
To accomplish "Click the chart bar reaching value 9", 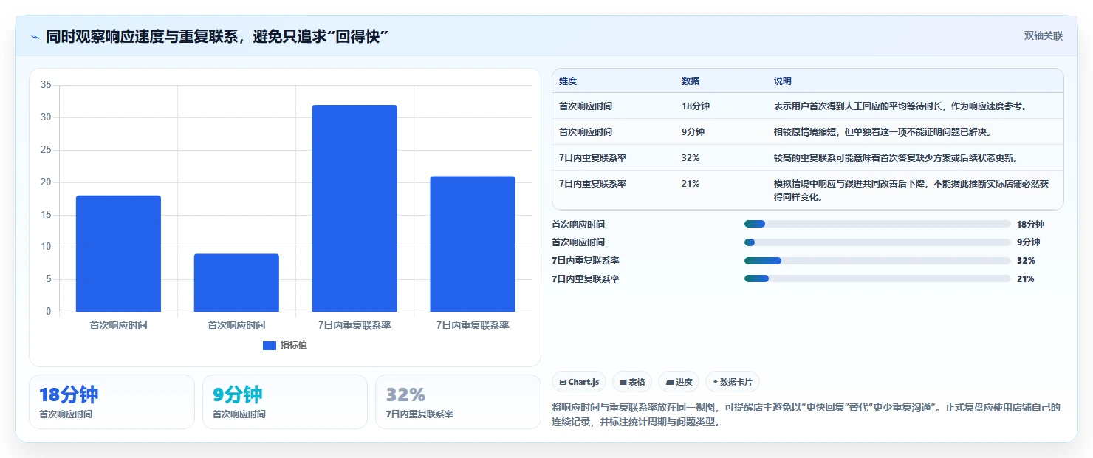I will tap(236, 283).
